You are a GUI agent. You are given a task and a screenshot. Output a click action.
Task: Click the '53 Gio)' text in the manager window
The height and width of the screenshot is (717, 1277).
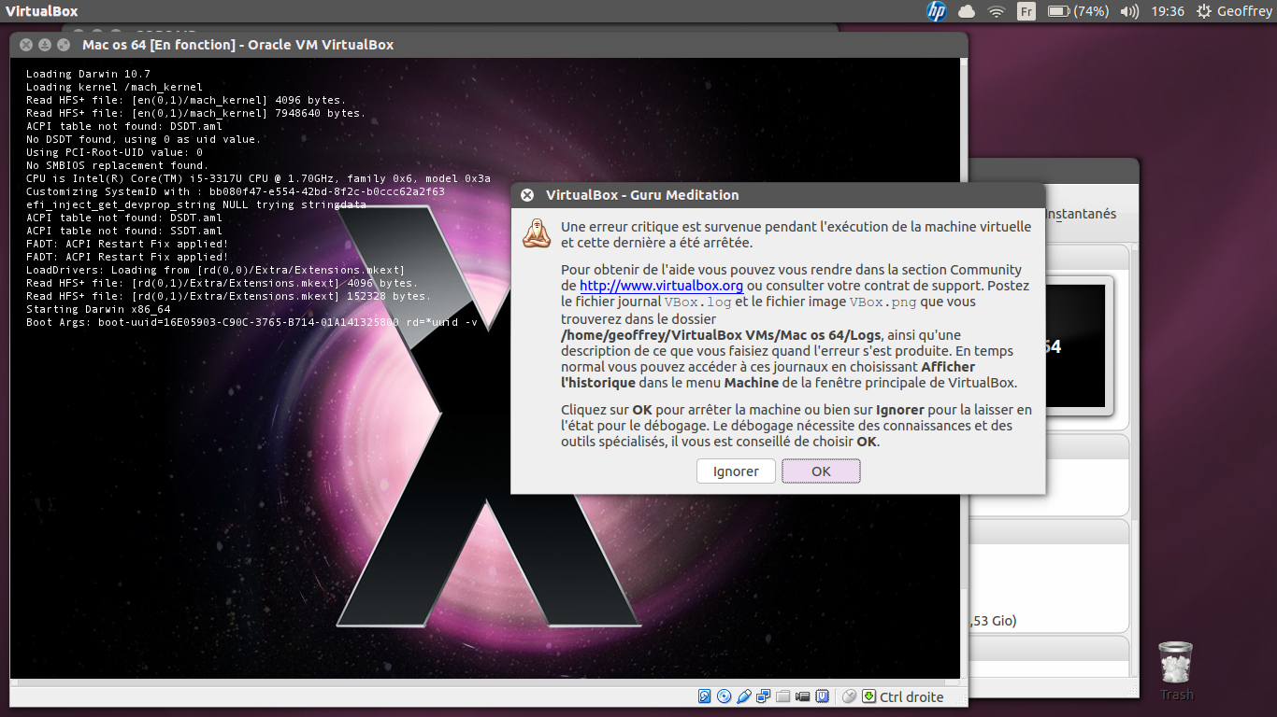(993, 621)
